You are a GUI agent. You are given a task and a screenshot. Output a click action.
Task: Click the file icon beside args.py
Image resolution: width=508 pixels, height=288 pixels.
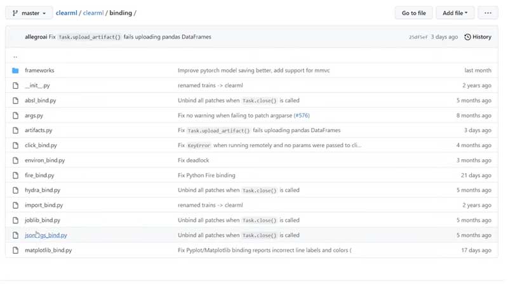point(15,115)
